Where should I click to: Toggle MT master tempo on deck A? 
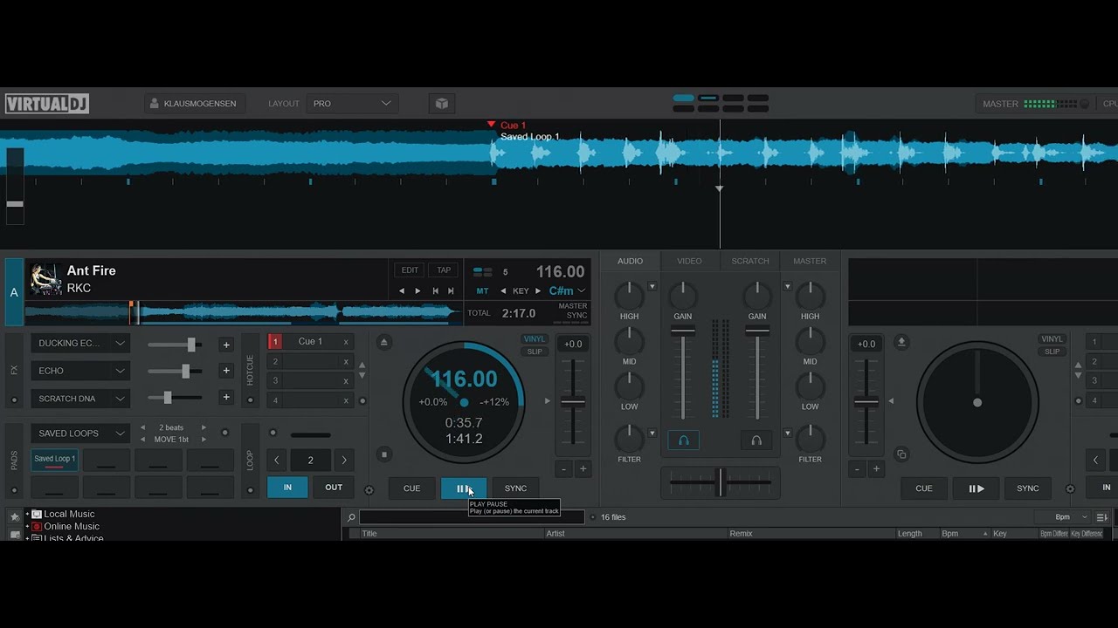click(482, 291)
